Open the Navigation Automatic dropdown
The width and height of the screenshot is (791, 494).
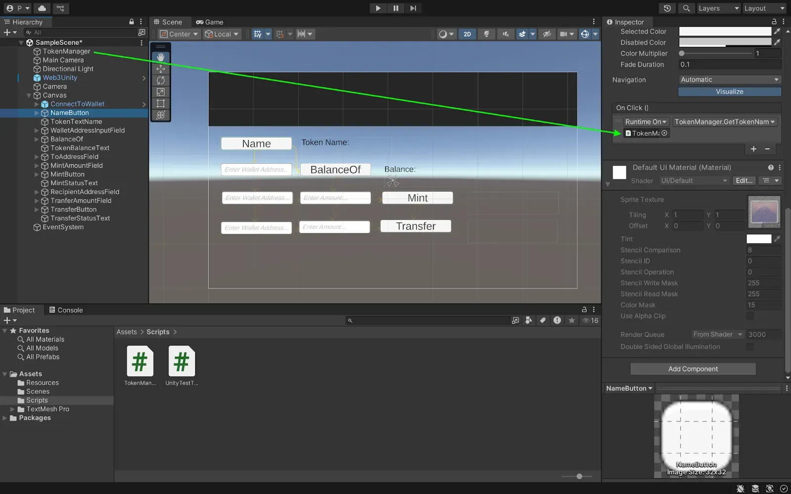[x=729, y=80]
